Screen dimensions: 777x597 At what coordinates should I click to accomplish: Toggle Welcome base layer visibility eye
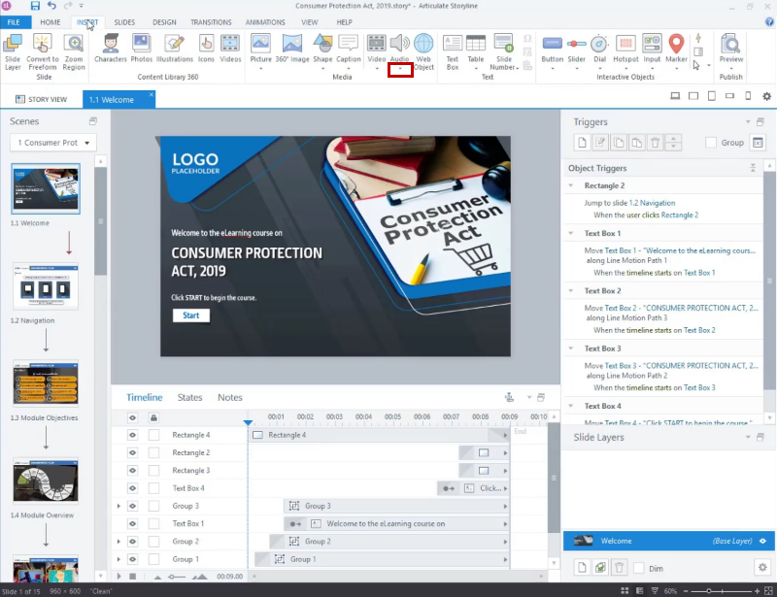[763, 541]
